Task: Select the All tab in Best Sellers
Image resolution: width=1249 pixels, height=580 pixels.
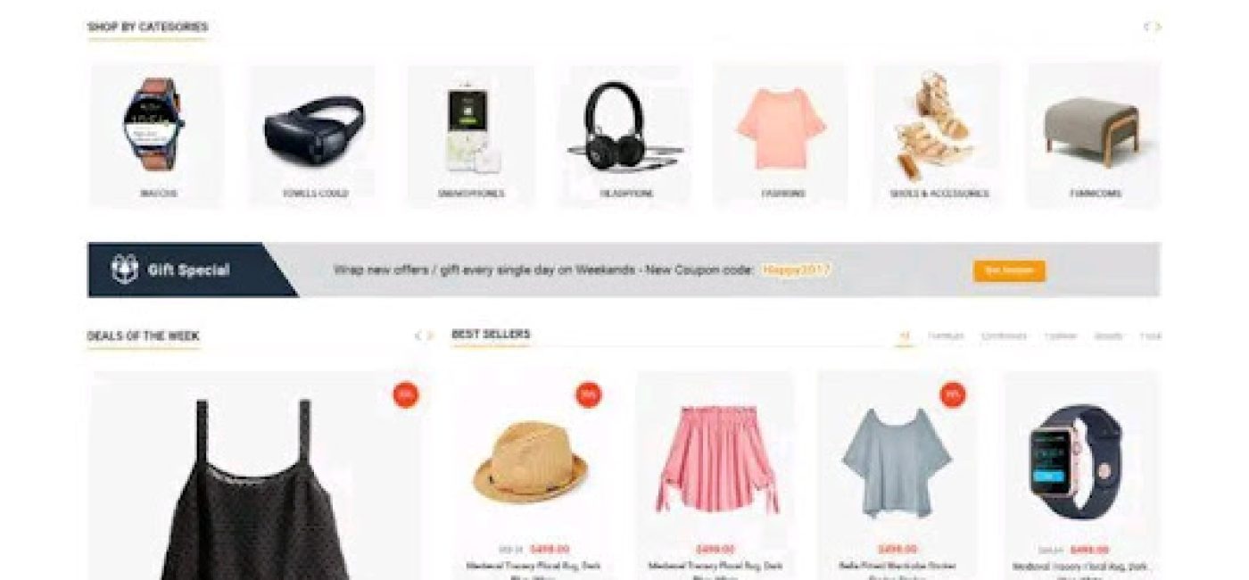Action: pos(904,336)
